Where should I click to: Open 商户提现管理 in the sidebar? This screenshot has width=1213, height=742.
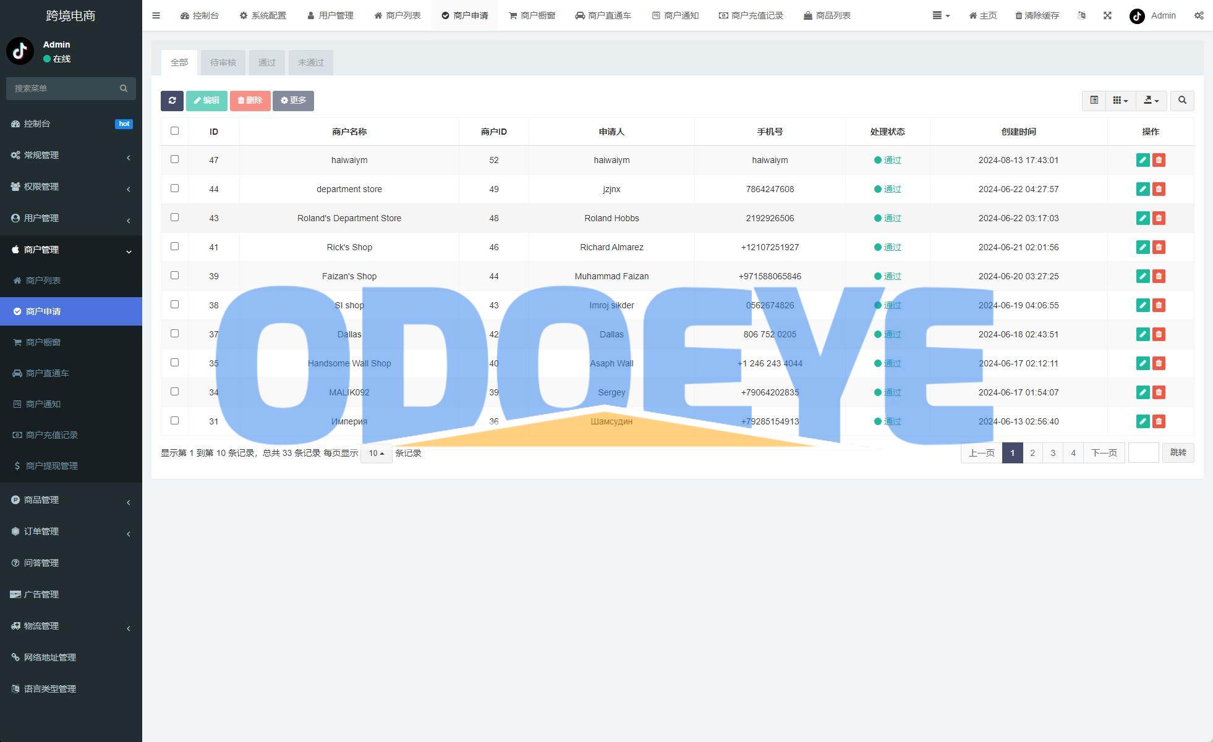(x=71, y=466)
